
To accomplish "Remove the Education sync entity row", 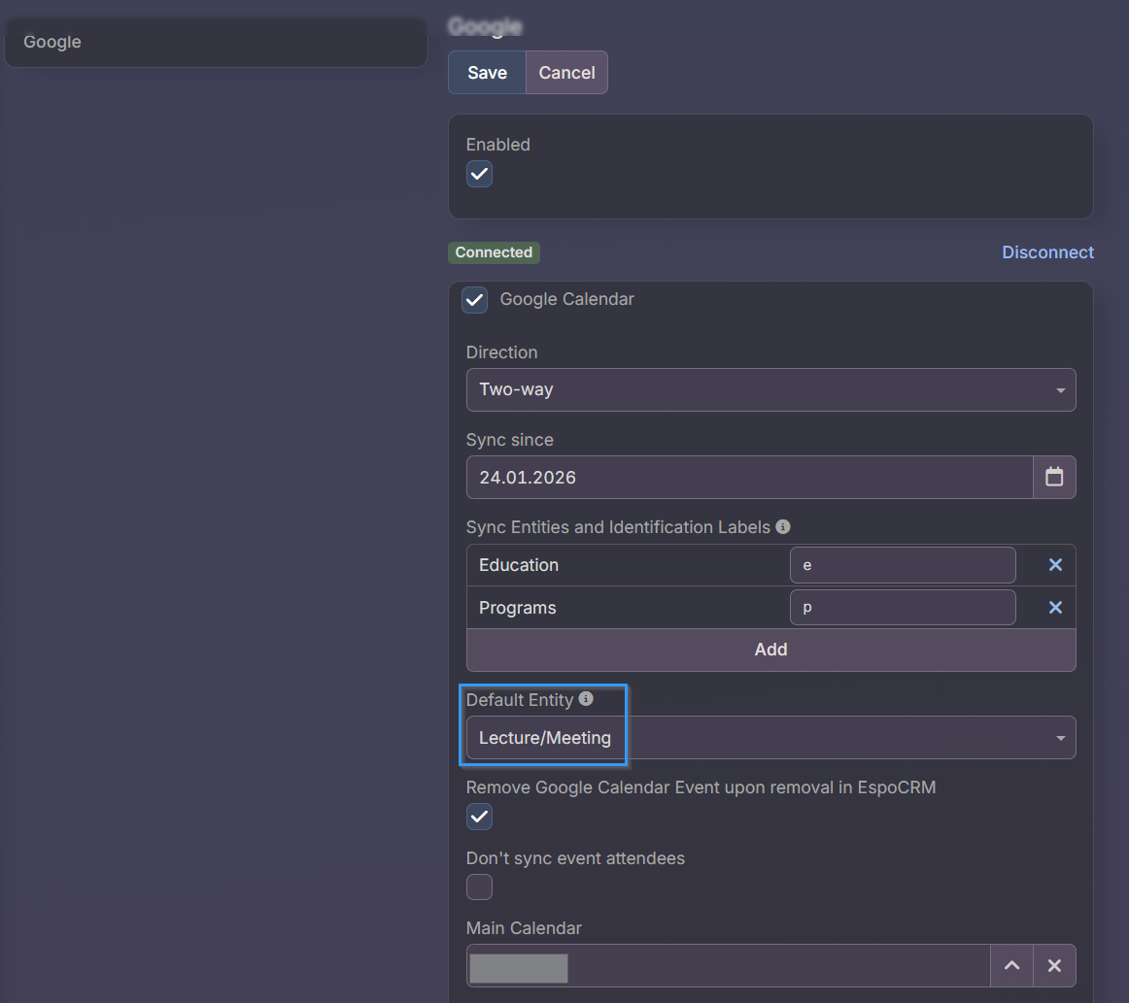I will tap(1055, 565).
